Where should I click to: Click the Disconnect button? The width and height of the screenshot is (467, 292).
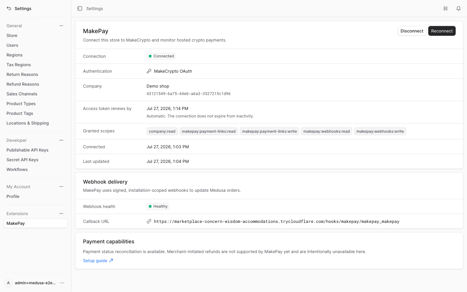point(412,31)
